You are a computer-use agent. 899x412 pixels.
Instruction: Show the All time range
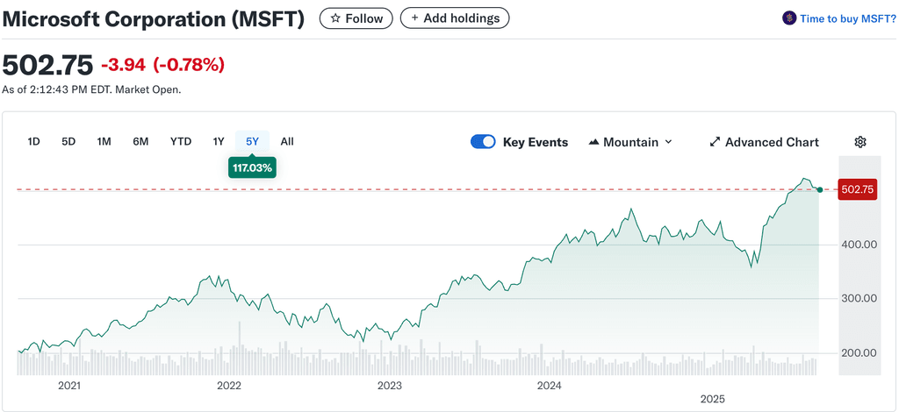coord(287,141)
